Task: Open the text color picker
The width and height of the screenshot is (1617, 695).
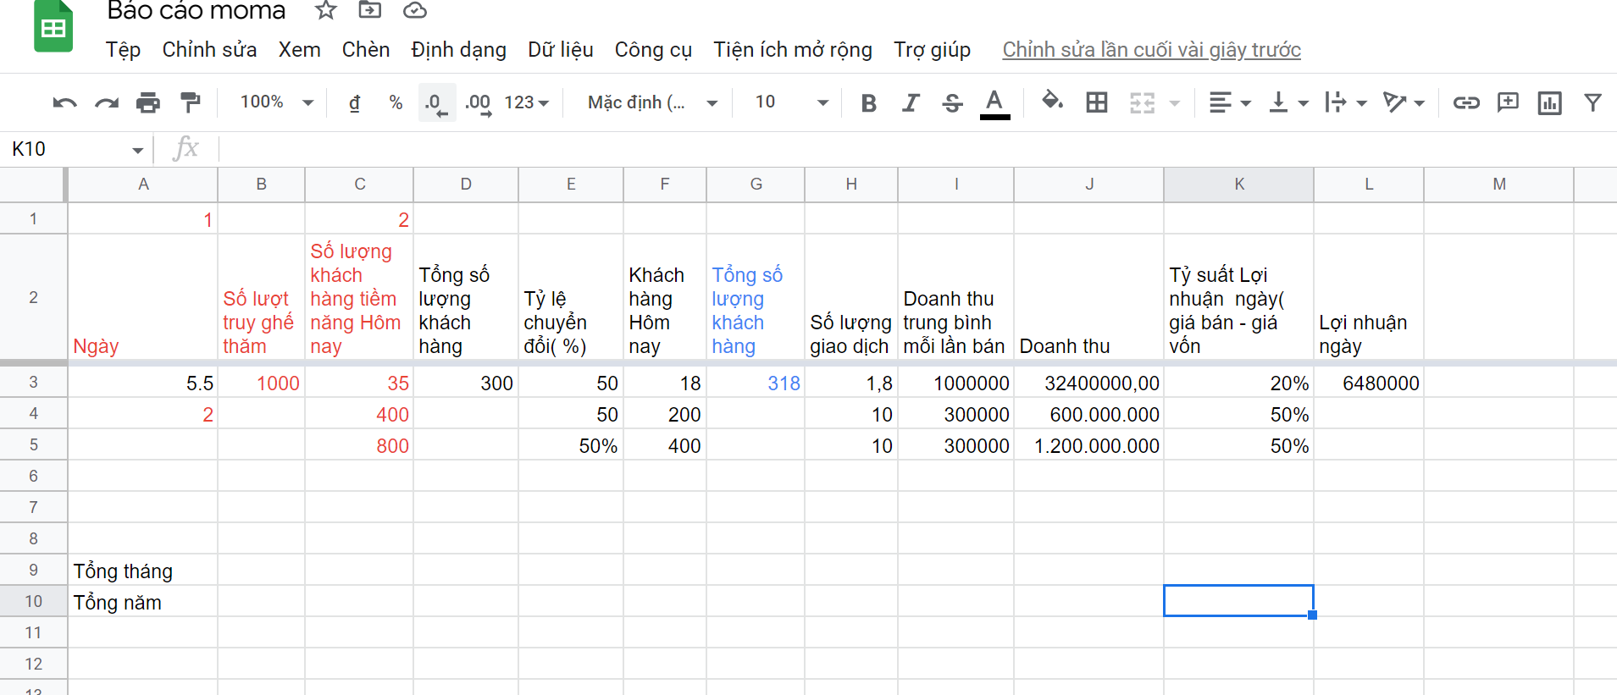Action: click(x=994, y=103)
